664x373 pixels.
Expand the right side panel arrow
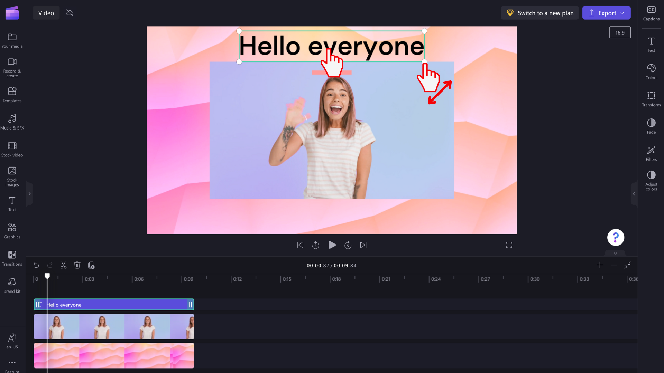(634, 193)
